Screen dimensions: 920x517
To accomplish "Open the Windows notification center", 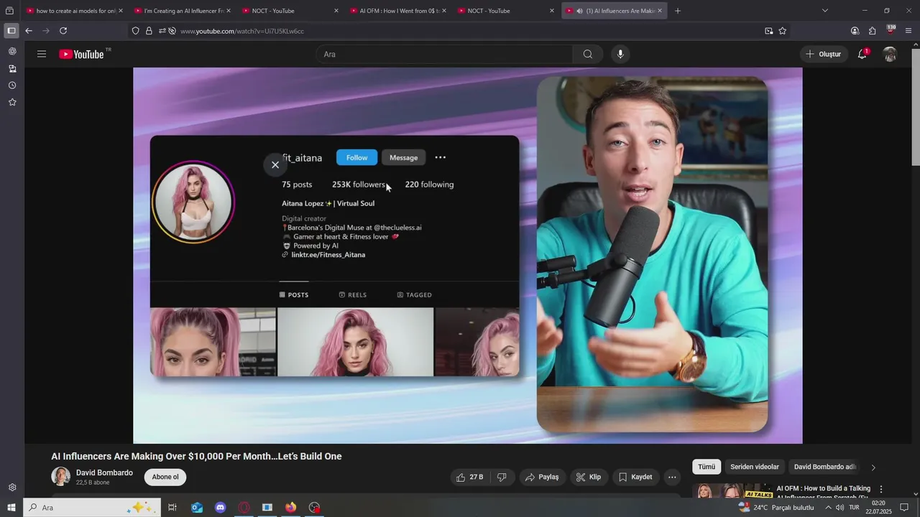I will pos(904,508).
